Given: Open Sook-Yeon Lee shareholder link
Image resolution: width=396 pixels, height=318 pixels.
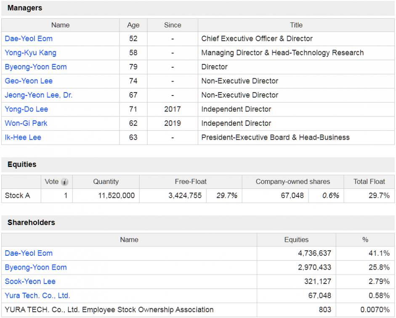Looking at the screenshot, I should [30, 281].
